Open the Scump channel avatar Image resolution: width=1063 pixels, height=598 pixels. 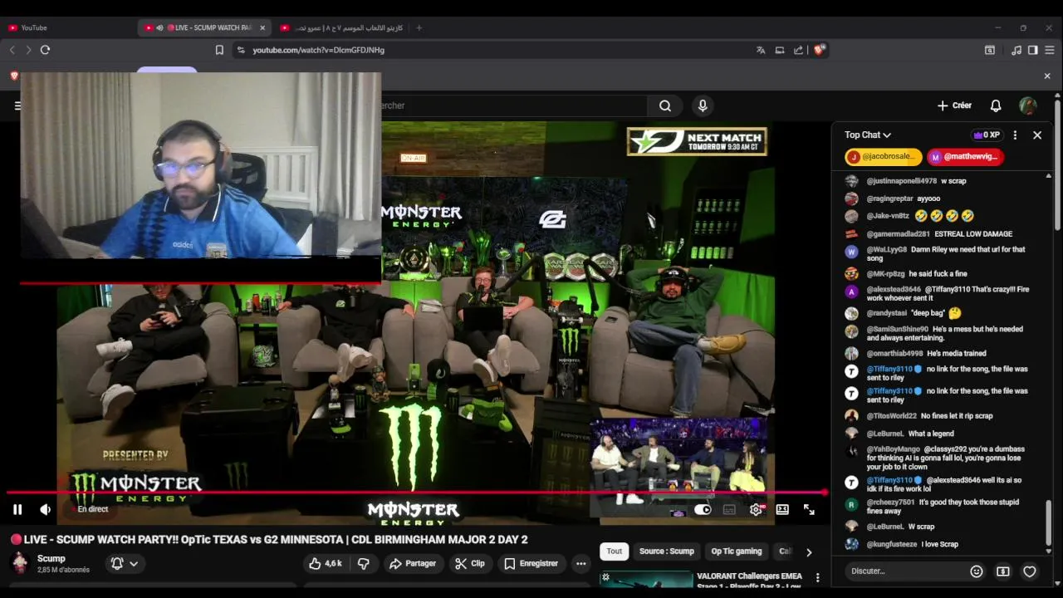point(20,564)
